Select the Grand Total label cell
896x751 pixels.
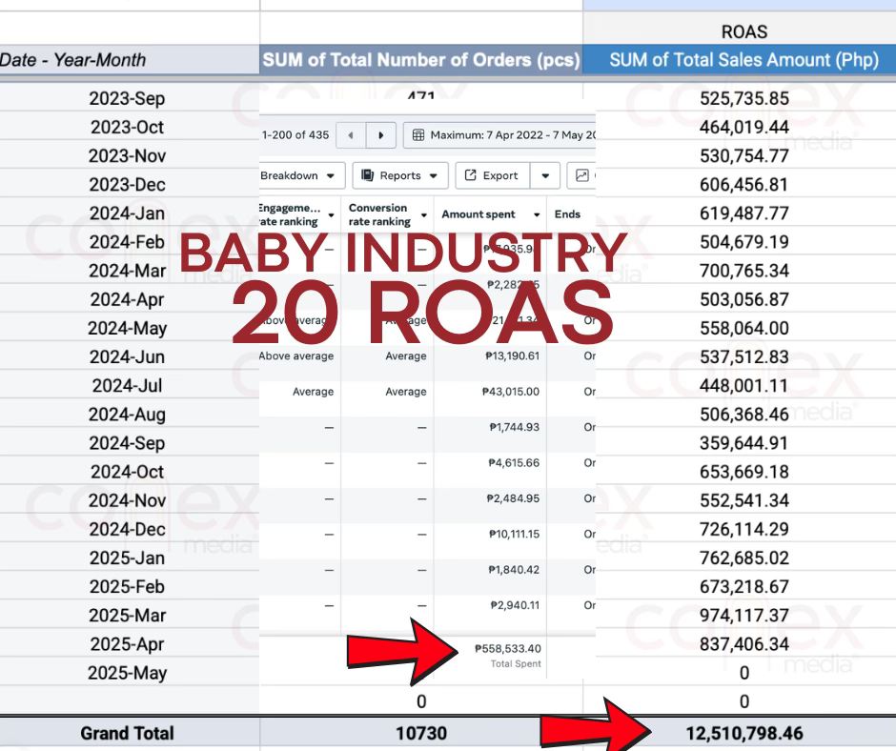[x=127, y=733]
